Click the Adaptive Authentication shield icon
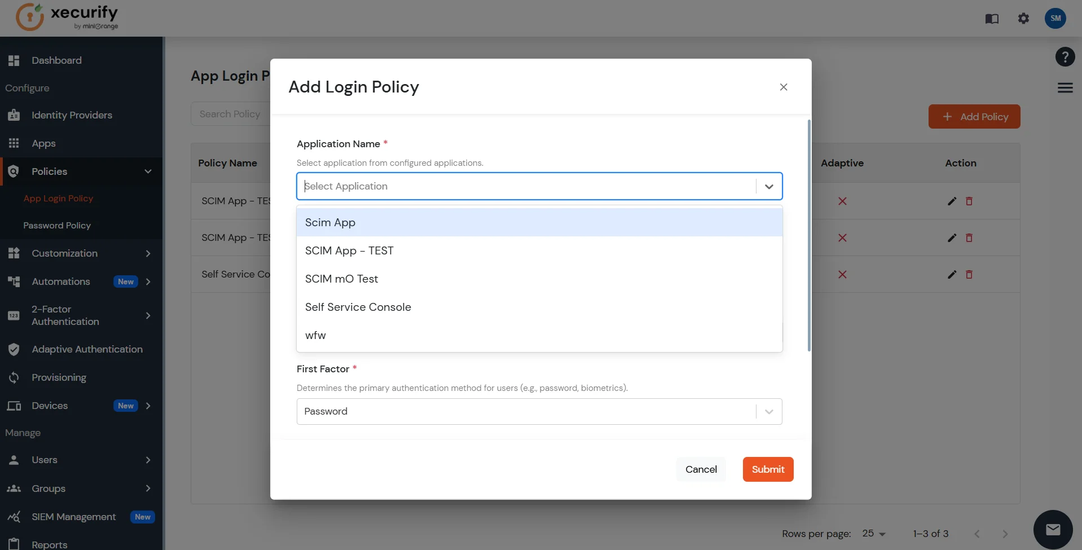 tap(14, 349)
